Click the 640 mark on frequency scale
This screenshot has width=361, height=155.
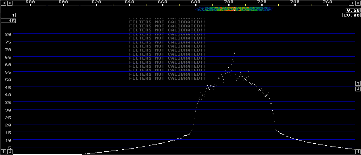129,2
